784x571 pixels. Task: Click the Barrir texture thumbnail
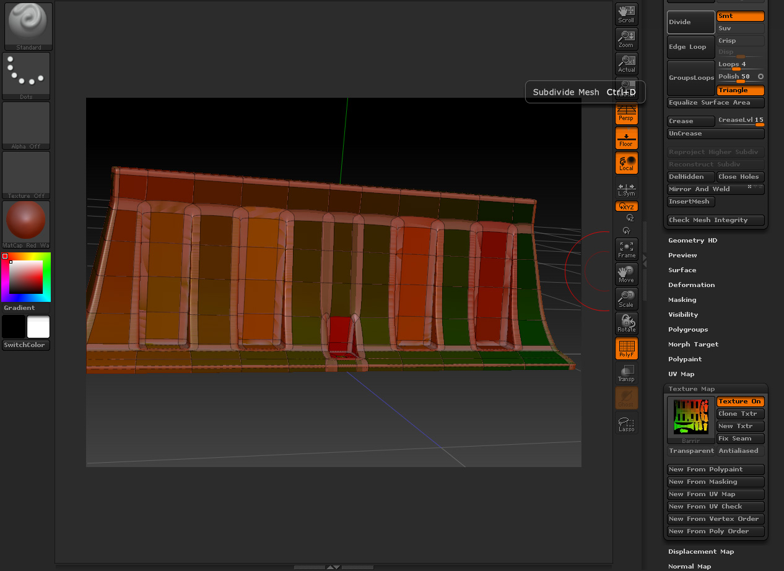pyautogui.click(x=690, y=417)
